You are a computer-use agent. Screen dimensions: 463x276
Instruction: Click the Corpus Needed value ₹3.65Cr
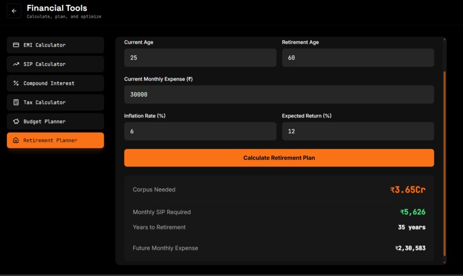(408, 189)
